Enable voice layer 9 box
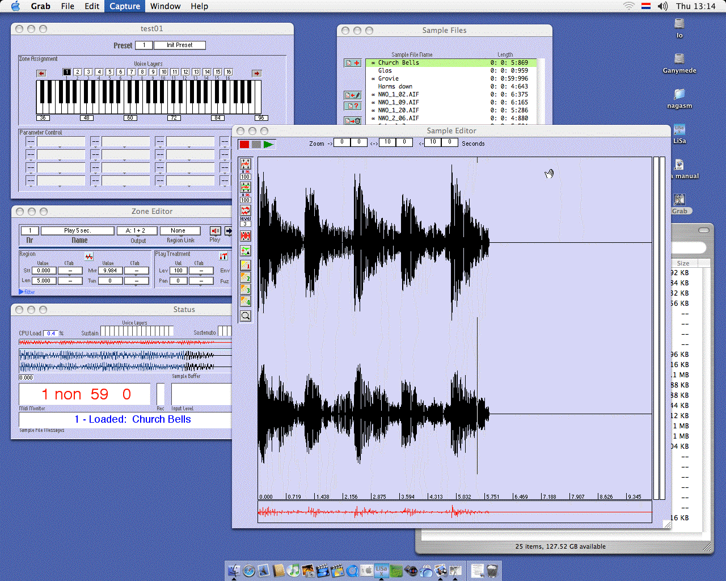726x581 pixels. tap(153, 72)
